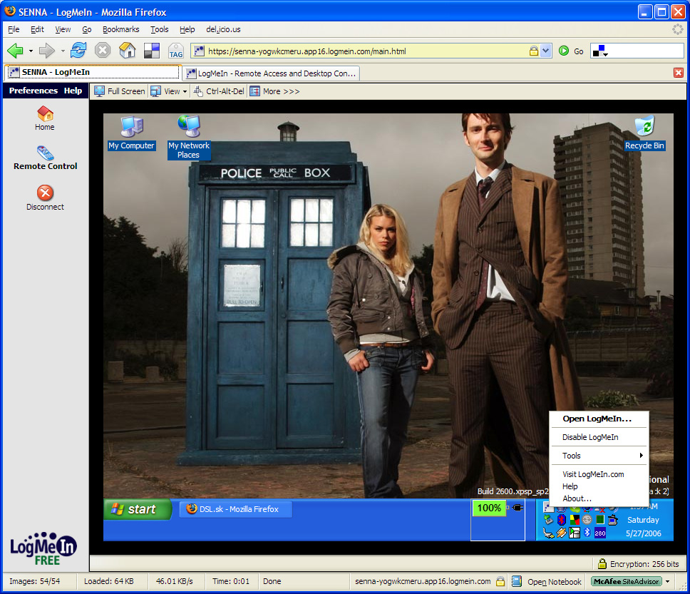Click the grey Forward arrow
Screen dimensions: 690x594
46,51
